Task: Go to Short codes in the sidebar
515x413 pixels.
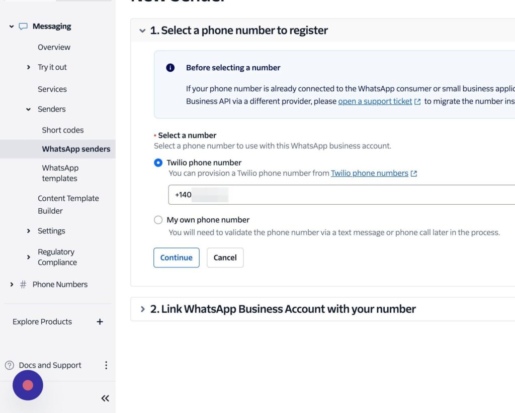Action: pyautogui.click(x=63, y=130)
